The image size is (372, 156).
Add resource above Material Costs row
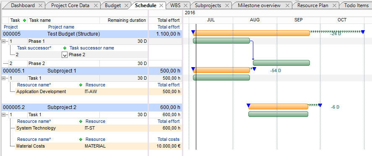[x=81, y=139]
